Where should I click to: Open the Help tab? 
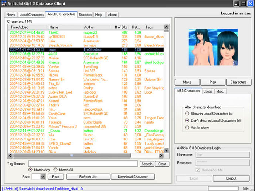click(x=99, y=15)
